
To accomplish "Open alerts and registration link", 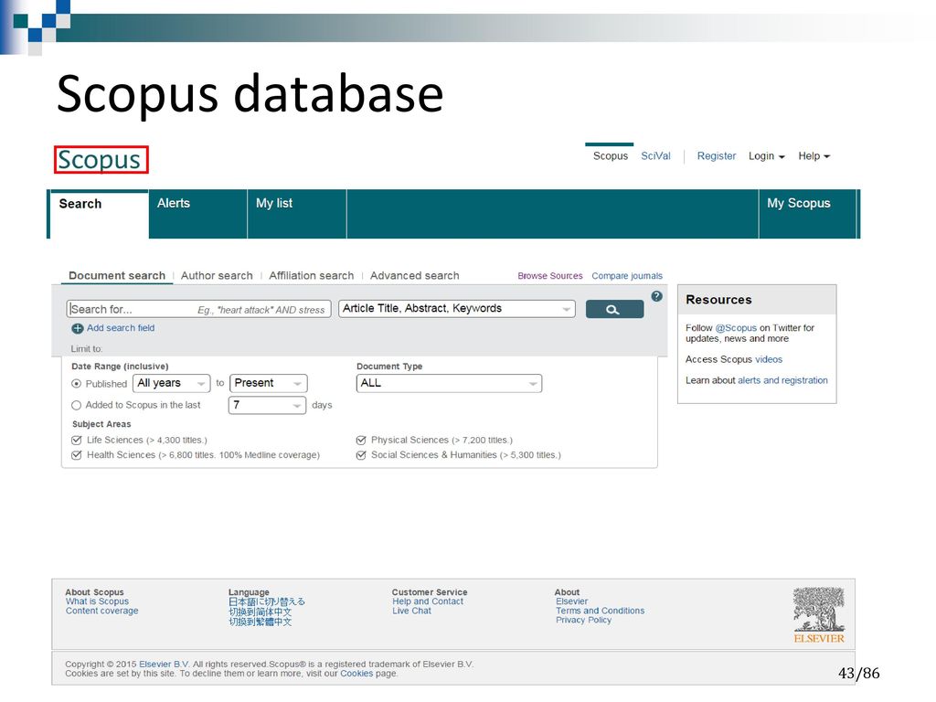I will [782, 380].
